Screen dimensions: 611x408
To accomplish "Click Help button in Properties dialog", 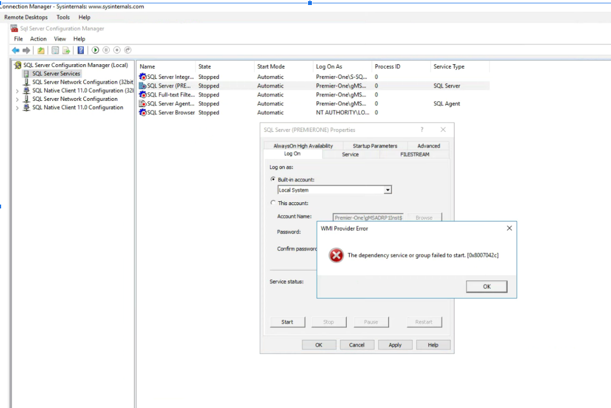I will 433,345.
